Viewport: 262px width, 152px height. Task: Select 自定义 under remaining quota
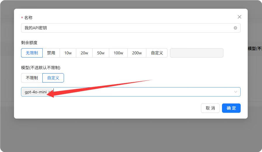[x=157, y=53]
